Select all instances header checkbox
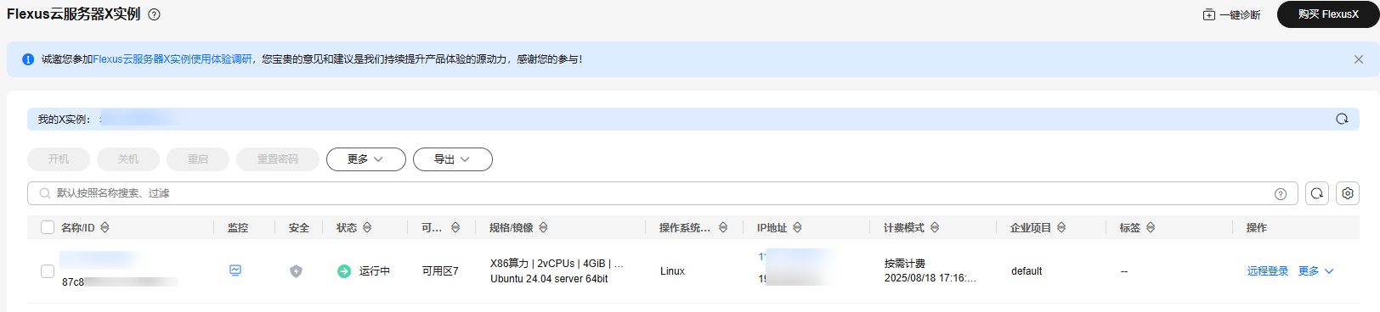Screen dimensions: 1380x312 coord(48,227)
